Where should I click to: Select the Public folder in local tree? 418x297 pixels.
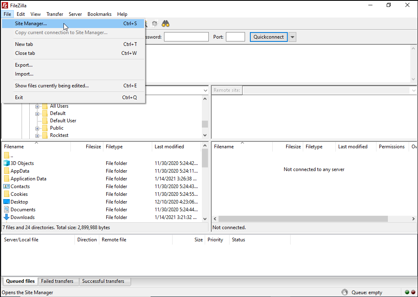(57, 128)
